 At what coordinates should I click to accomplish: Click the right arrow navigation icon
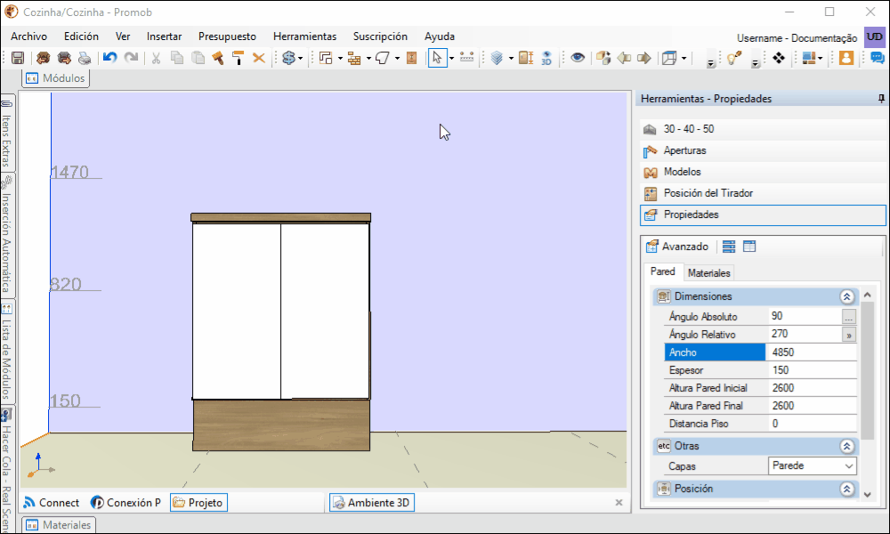[644, 58]
